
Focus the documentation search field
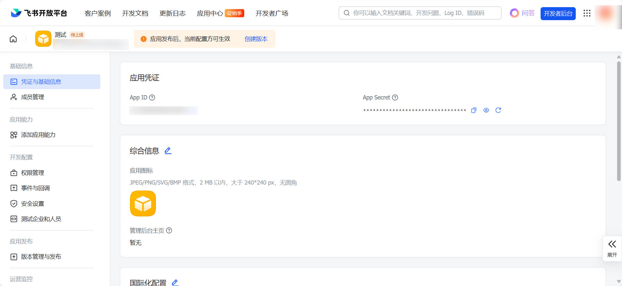click(420, 13)
